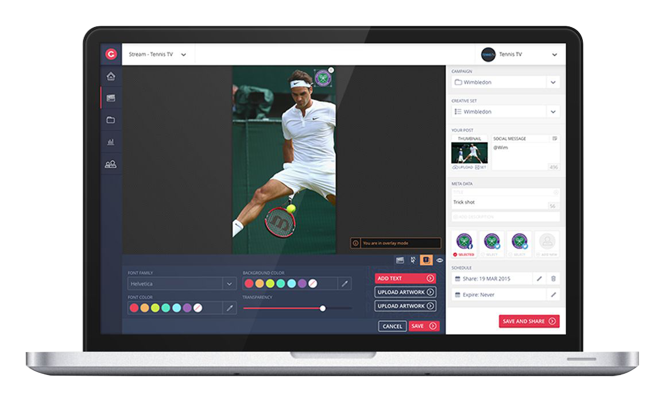Save the overlay changes
This screenshot has height=402, width=666.
tap(424, 326)
